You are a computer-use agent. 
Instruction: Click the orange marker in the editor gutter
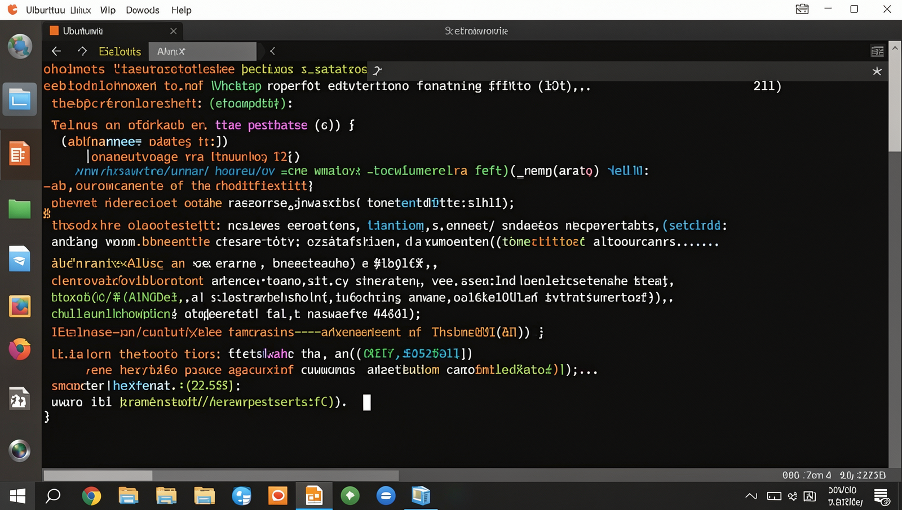(47, 213)
